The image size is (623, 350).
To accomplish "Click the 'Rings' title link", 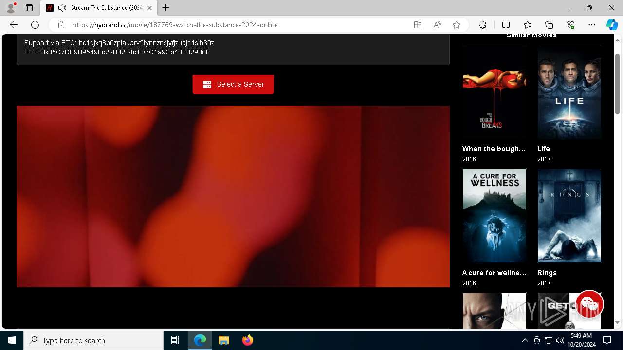I will tap(547, 273).
